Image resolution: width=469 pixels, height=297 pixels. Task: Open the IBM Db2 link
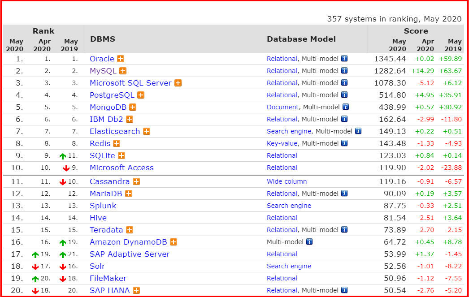(106, 119)
